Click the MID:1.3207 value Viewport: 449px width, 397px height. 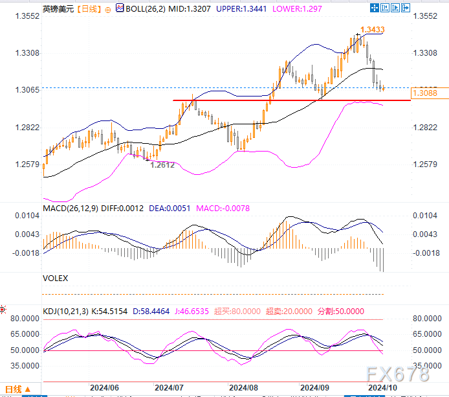click(190, 9)
